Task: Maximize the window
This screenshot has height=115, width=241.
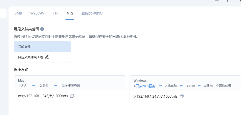Action: click(x=229, y=1)
